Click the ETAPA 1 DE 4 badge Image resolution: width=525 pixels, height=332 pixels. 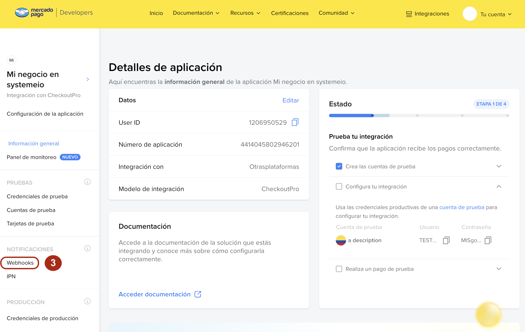[491, 104]
